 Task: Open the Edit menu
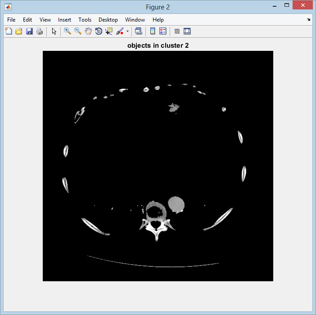(27, 20)
